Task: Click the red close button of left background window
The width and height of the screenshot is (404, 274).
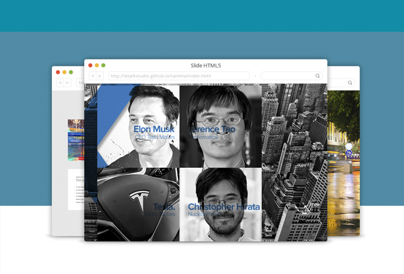Action: click(x=58, y=72)
